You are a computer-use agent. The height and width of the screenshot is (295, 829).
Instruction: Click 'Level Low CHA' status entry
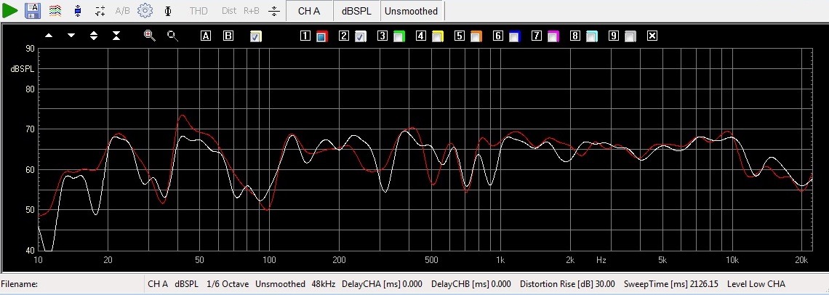click(756, 284)
